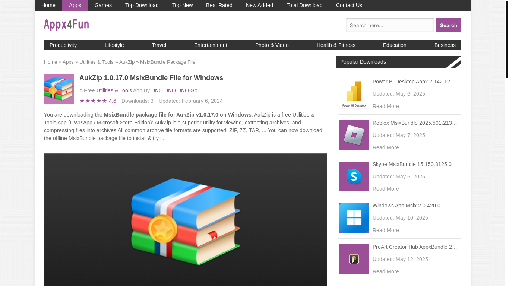Screen dimensions: 509x286
Task: Select the Lifestyle category
Action: click(114, 45)
